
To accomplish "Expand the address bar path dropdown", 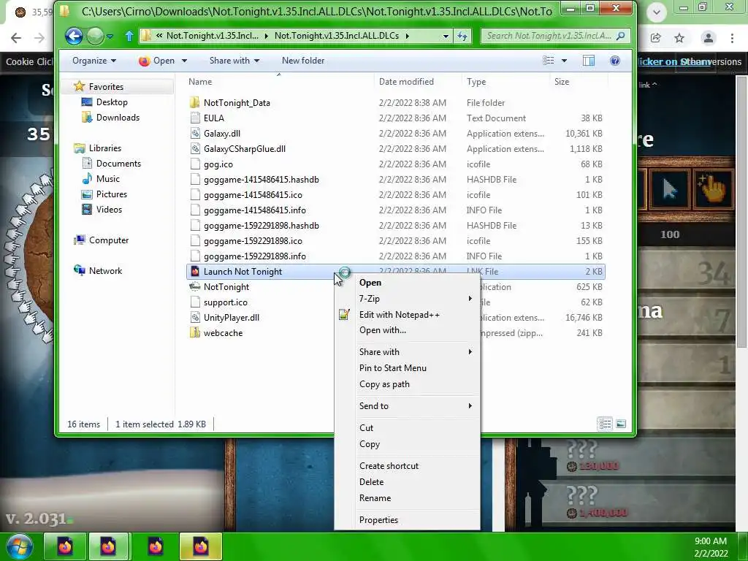I will 446,36.
